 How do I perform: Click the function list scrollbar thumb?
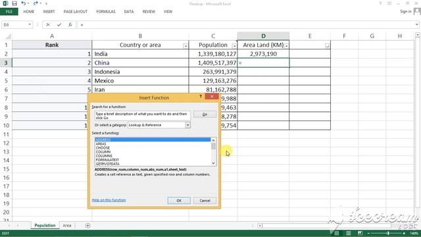click(213, 146)
